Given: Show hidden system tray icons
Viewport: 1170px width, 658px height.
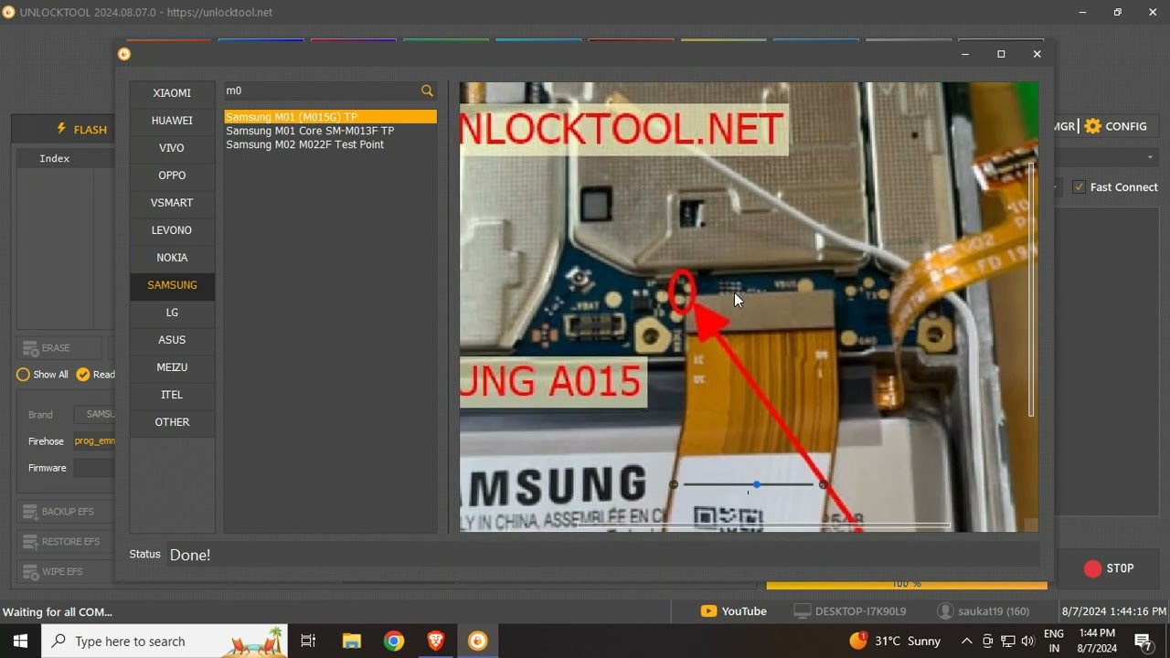Looking at the screenshot, I should 966,642.
